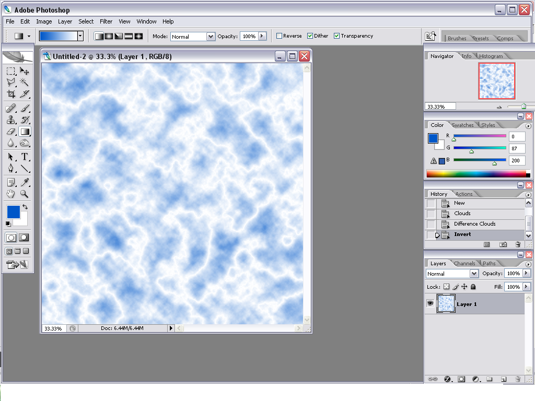Hide Layer 1 with eye icon
Screen dimensions: 535x401
point(431,303)
